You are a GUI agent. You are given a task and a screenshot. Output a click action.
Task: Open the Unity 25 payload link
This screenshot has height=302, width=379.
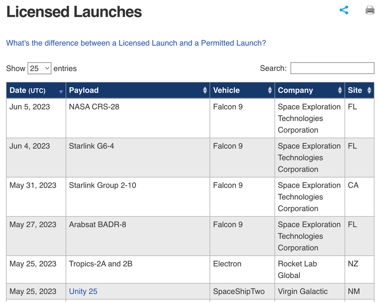pos(83,291)
